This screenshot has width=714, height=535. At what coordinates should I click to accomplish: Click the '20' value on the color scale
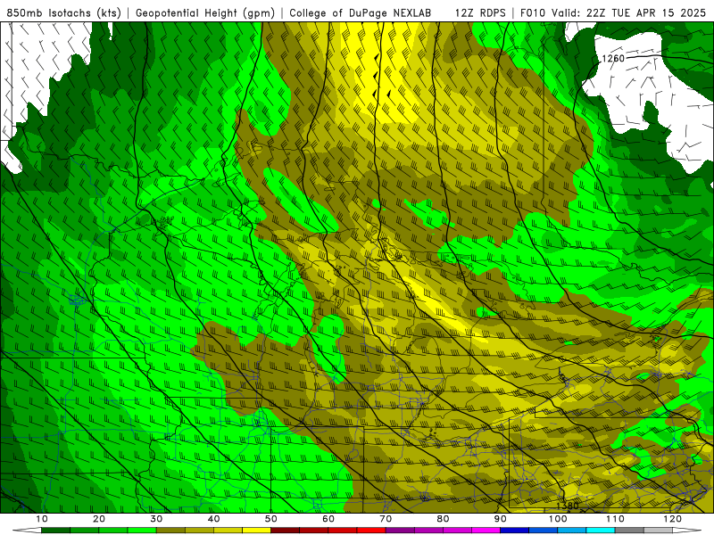point(99,519)
